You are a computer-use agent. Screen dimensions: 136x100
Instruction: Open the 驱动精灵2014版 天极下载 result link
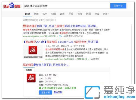click(x=61, y=42)
